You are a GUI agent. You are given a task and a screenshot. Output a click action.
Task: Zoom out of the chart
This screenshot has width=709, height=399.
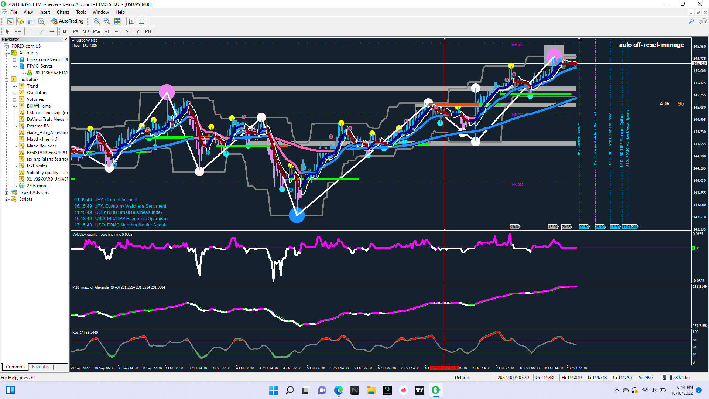coord(107,21)
